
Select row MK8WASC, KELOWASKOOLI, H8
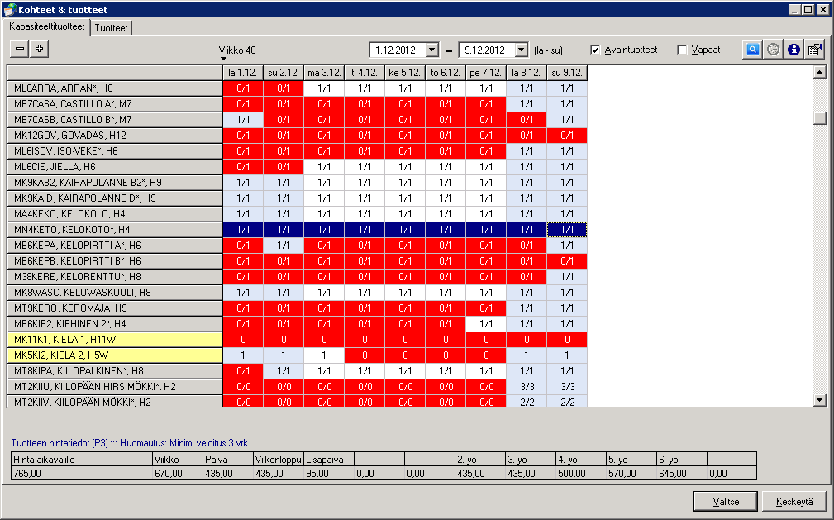tap(115, 293)
